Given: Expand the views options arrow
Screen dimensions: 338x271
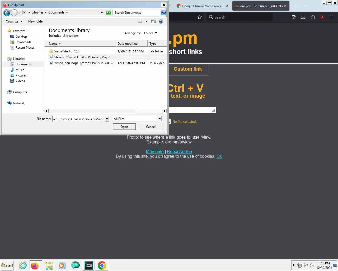Looking at the screenshot, I should click(146, 21).
